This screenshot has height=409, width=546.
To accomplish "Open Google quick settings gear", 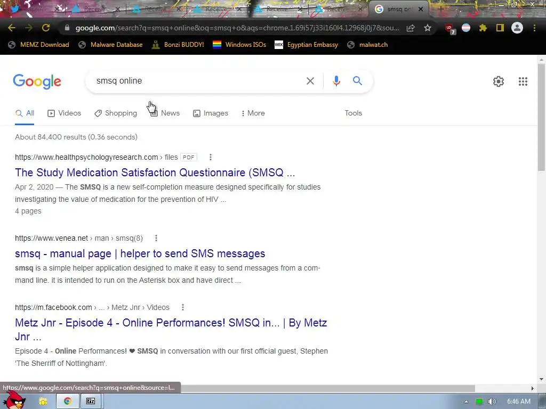I will (x=499, y=81).
